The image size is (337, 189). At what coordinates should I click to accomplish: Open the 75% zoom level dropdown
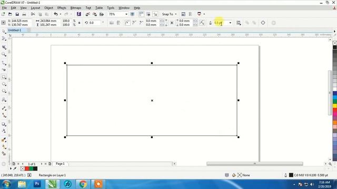(x=126, y=14)
